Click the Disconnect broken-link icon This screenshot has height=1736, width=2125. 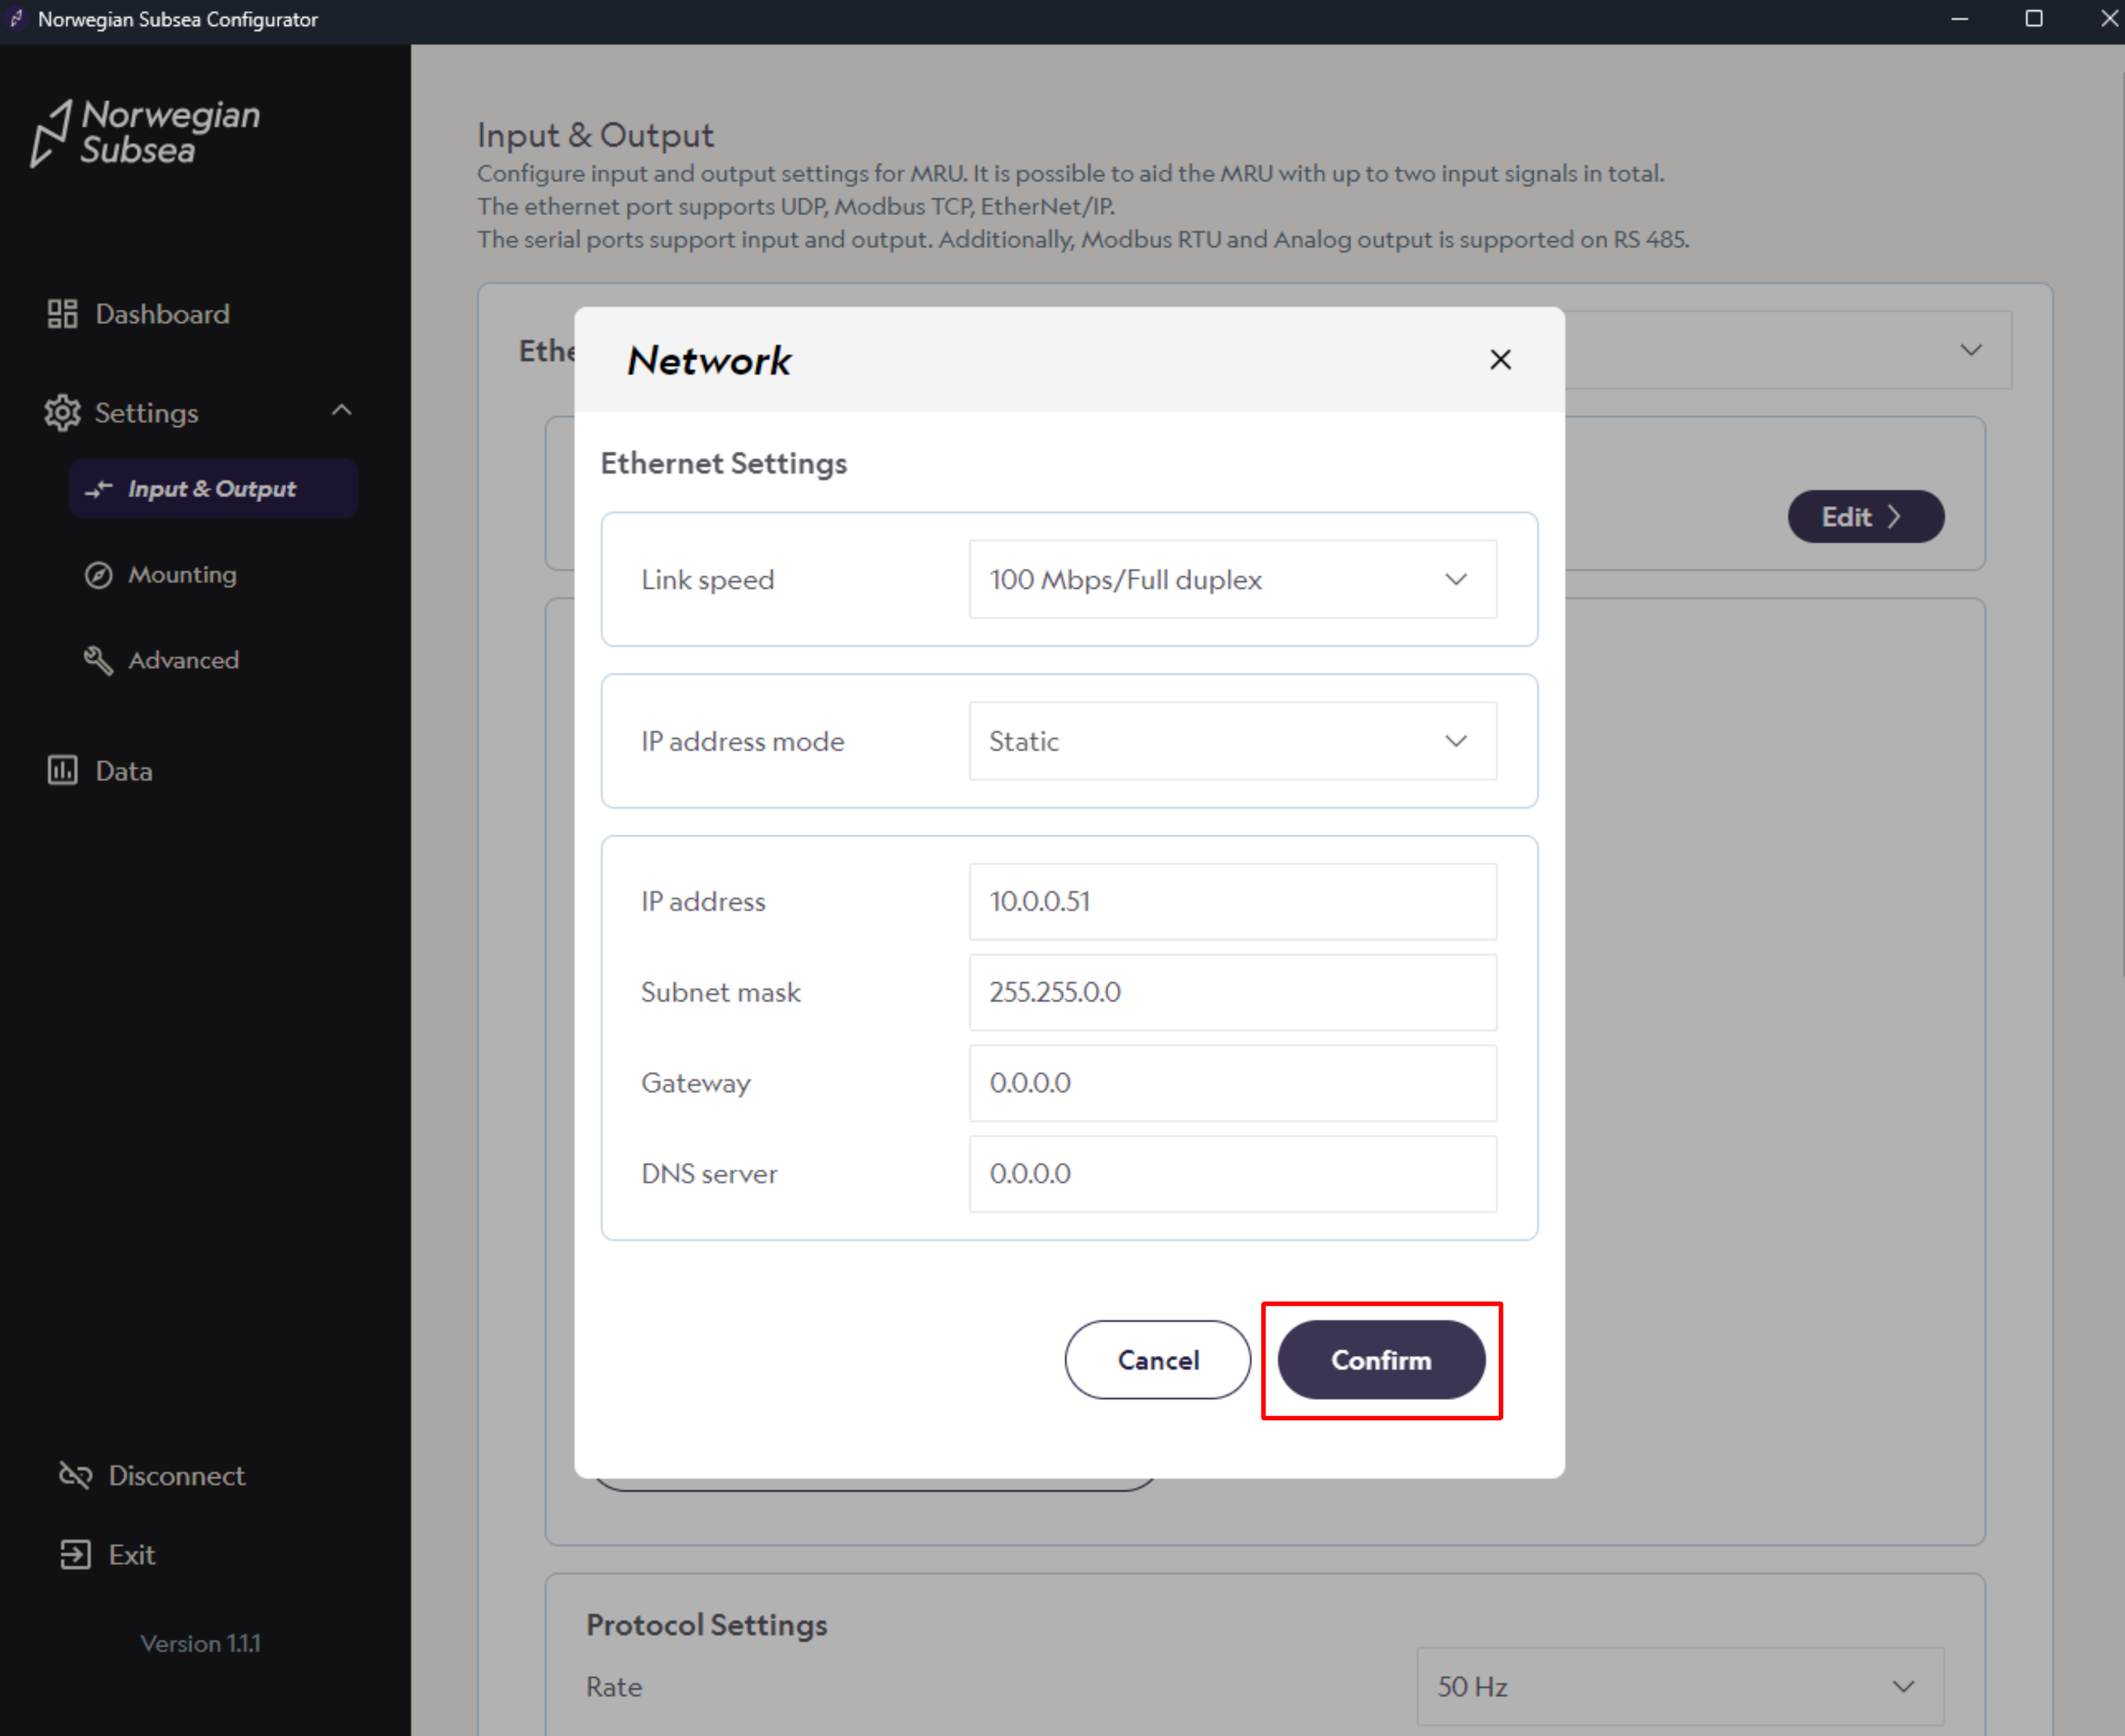[75, 1475]
